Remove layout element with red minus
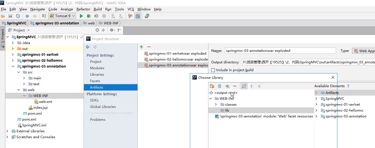The image size is (375, 148). (235, 86)
